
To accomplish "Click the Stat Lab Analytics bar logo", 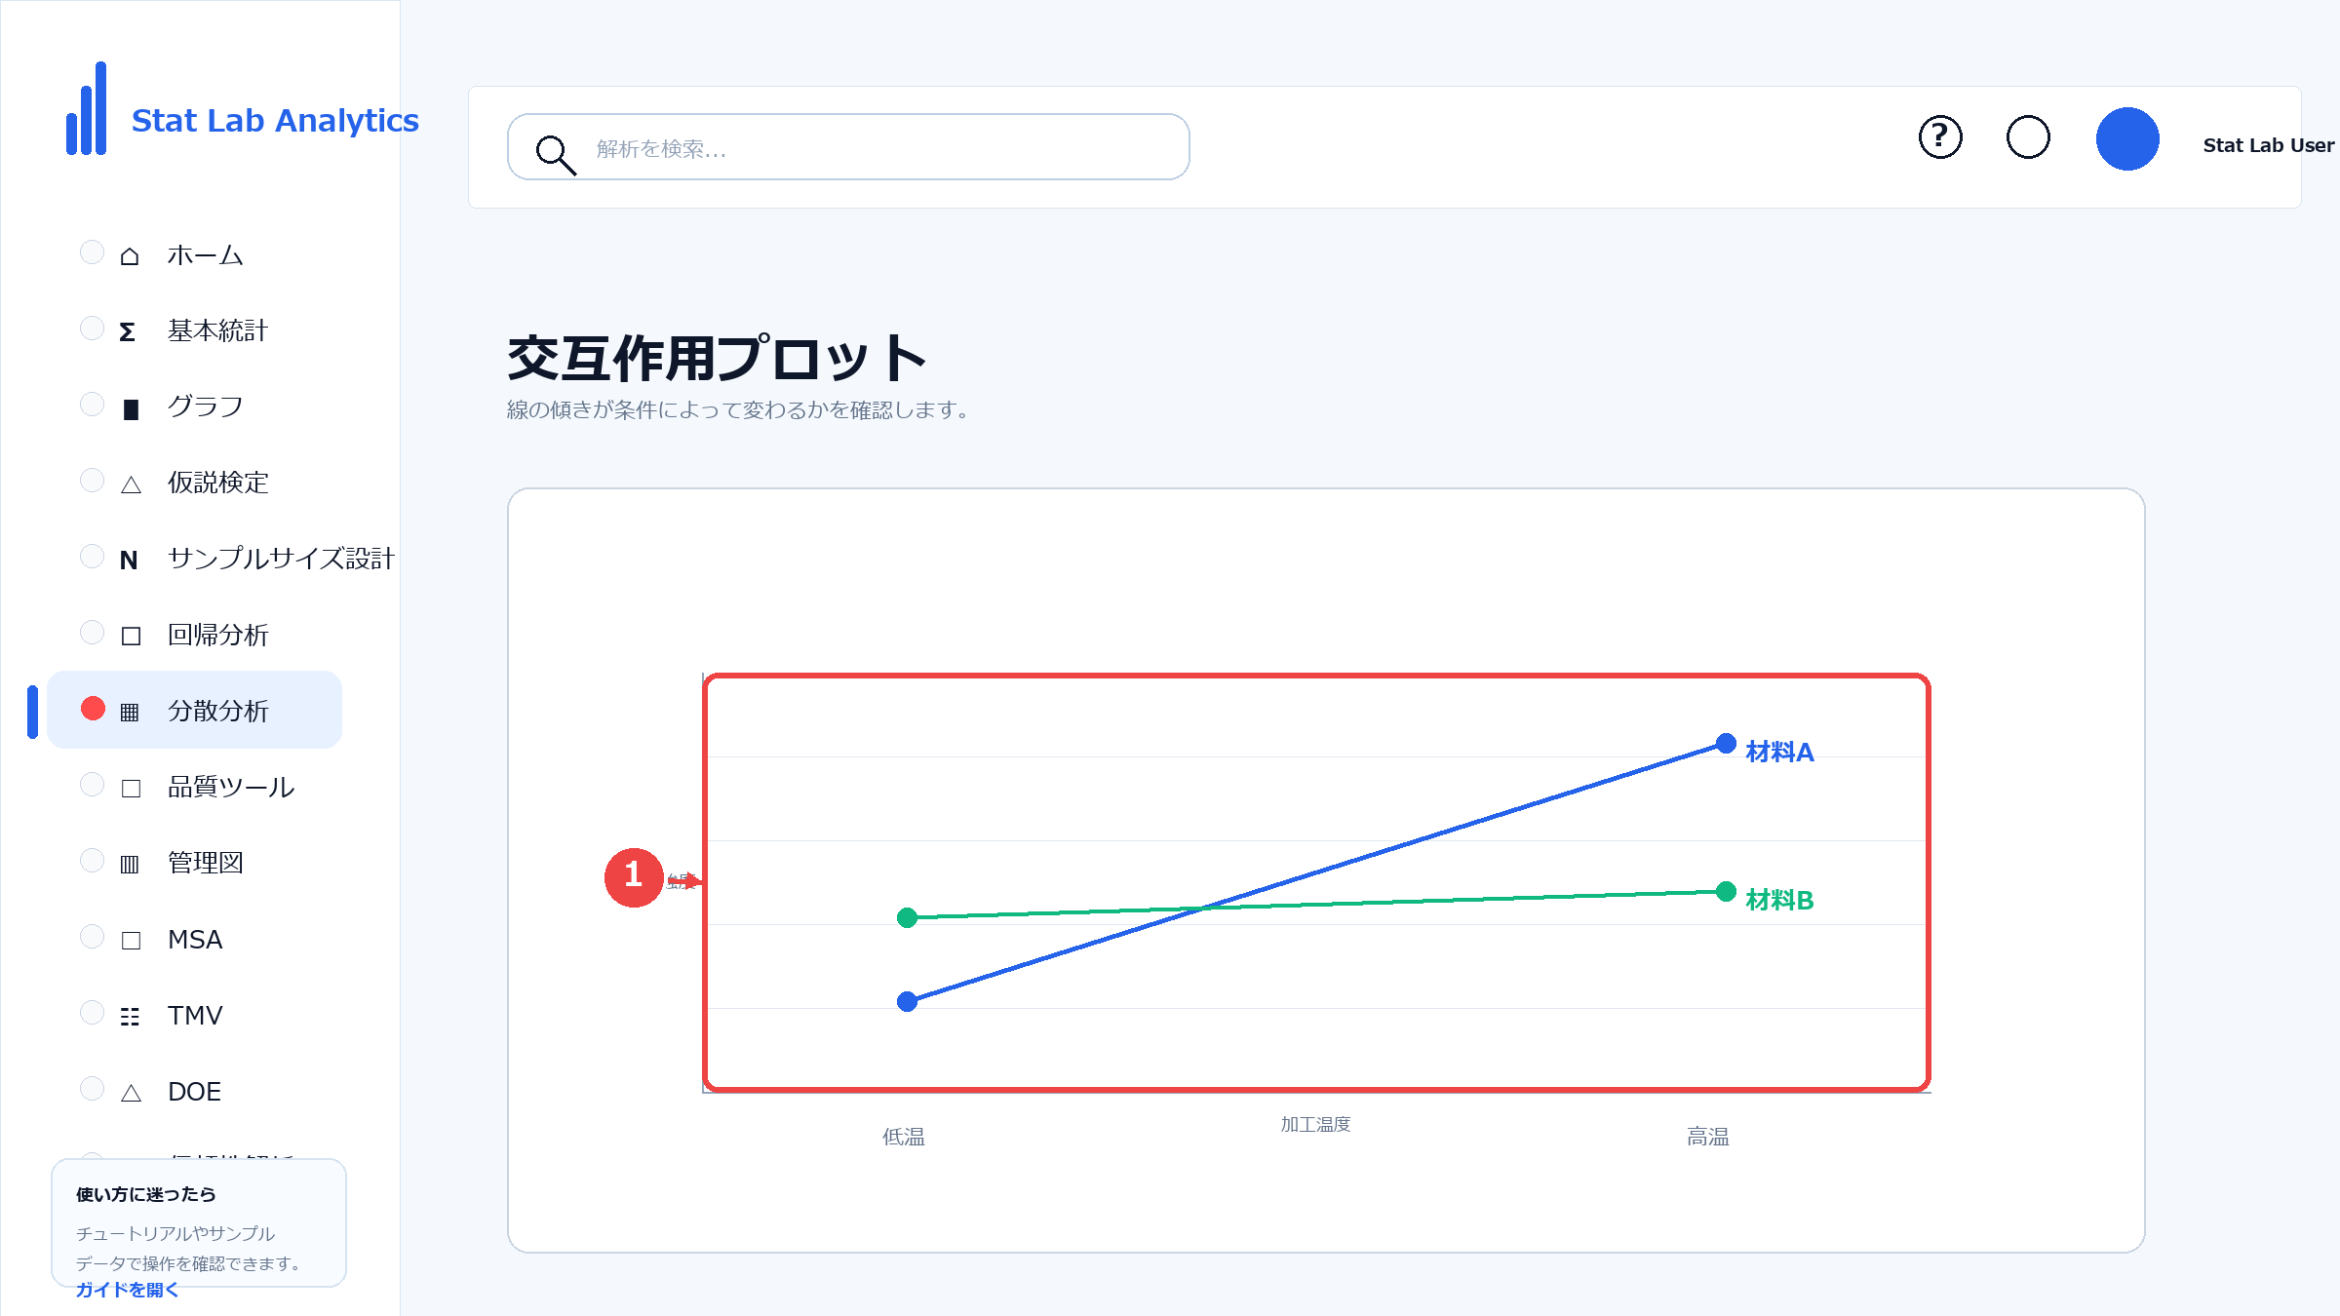I will pos(87,108).
